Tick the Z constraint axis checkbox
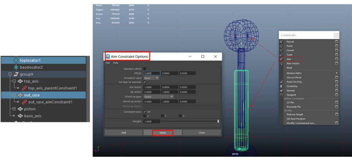Viewport: 352px width, 162px height. [x=180, y=116]
